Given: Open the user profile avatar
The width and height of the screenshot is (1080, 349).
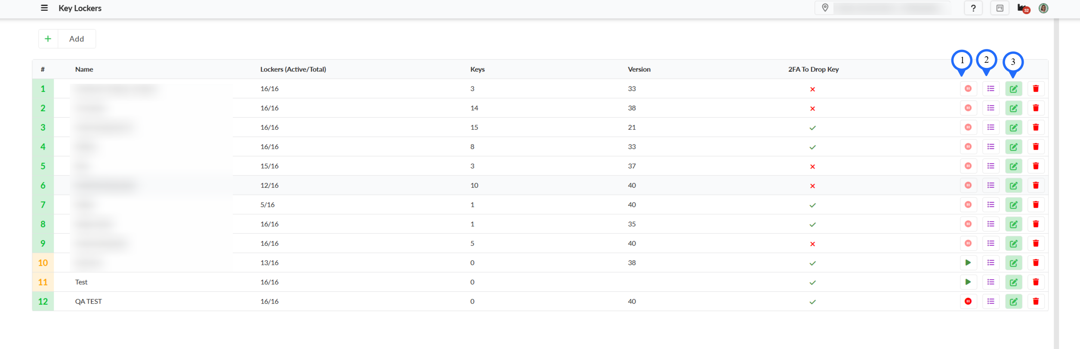Looking at the screenshot, I should pos(1043,8).
